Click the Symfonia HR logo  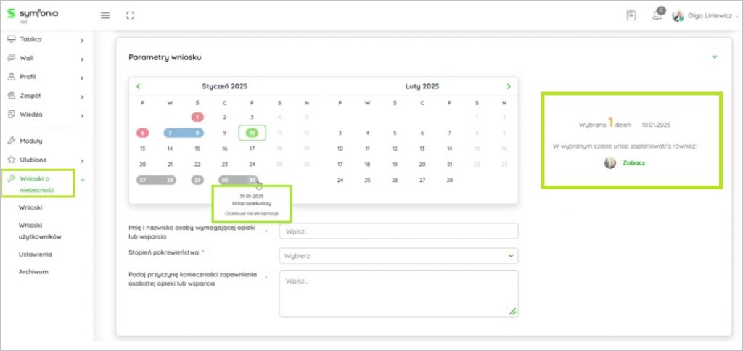coord(31,15)
